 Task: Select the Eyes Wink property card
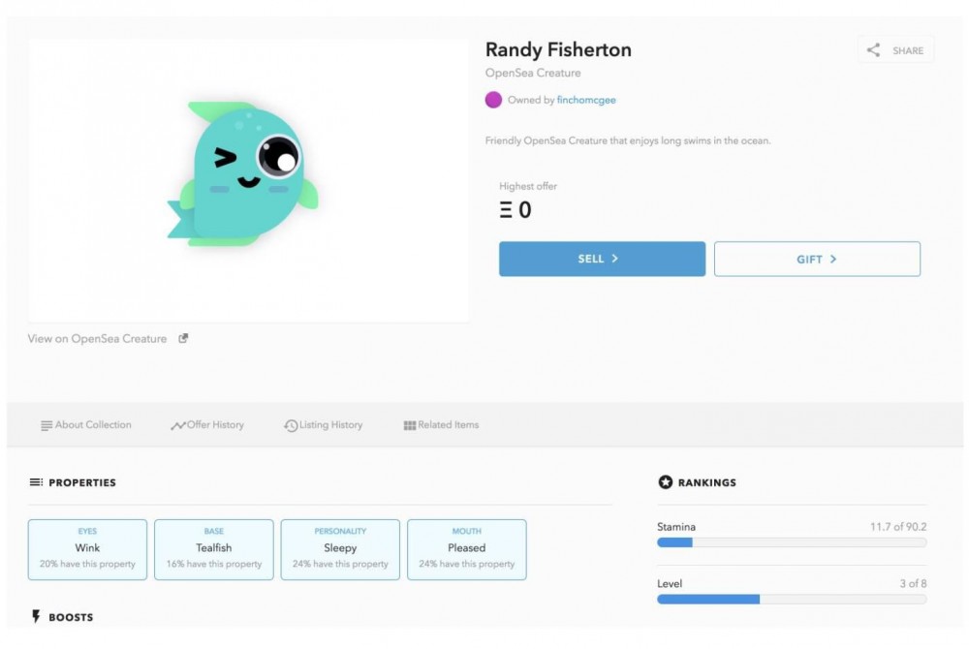click(87, 549)
